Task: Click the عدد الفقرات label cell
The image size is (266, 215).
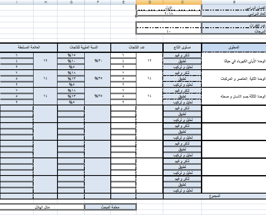Action: click(234, 25)
